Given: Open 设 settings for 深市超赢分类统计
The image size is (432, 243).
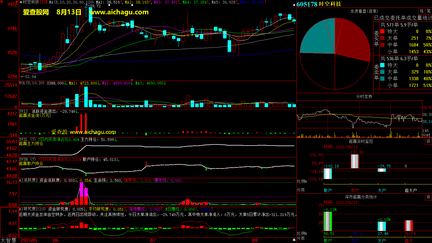Looking at the screenshot, I should (428, 197).
